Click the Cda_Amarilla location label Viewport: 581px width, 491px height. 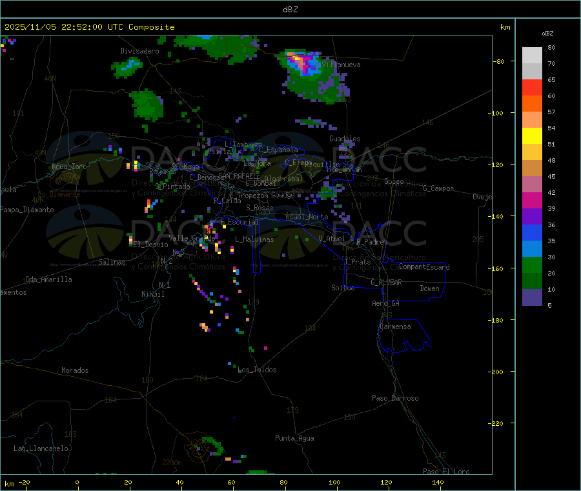[49, 279]
